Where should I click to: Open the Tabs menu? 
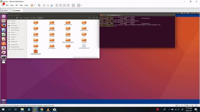21,5
